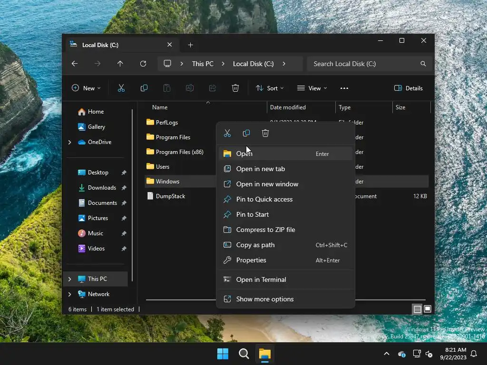Select the Users folder
The image size is (487, 365).
point(163,167)
